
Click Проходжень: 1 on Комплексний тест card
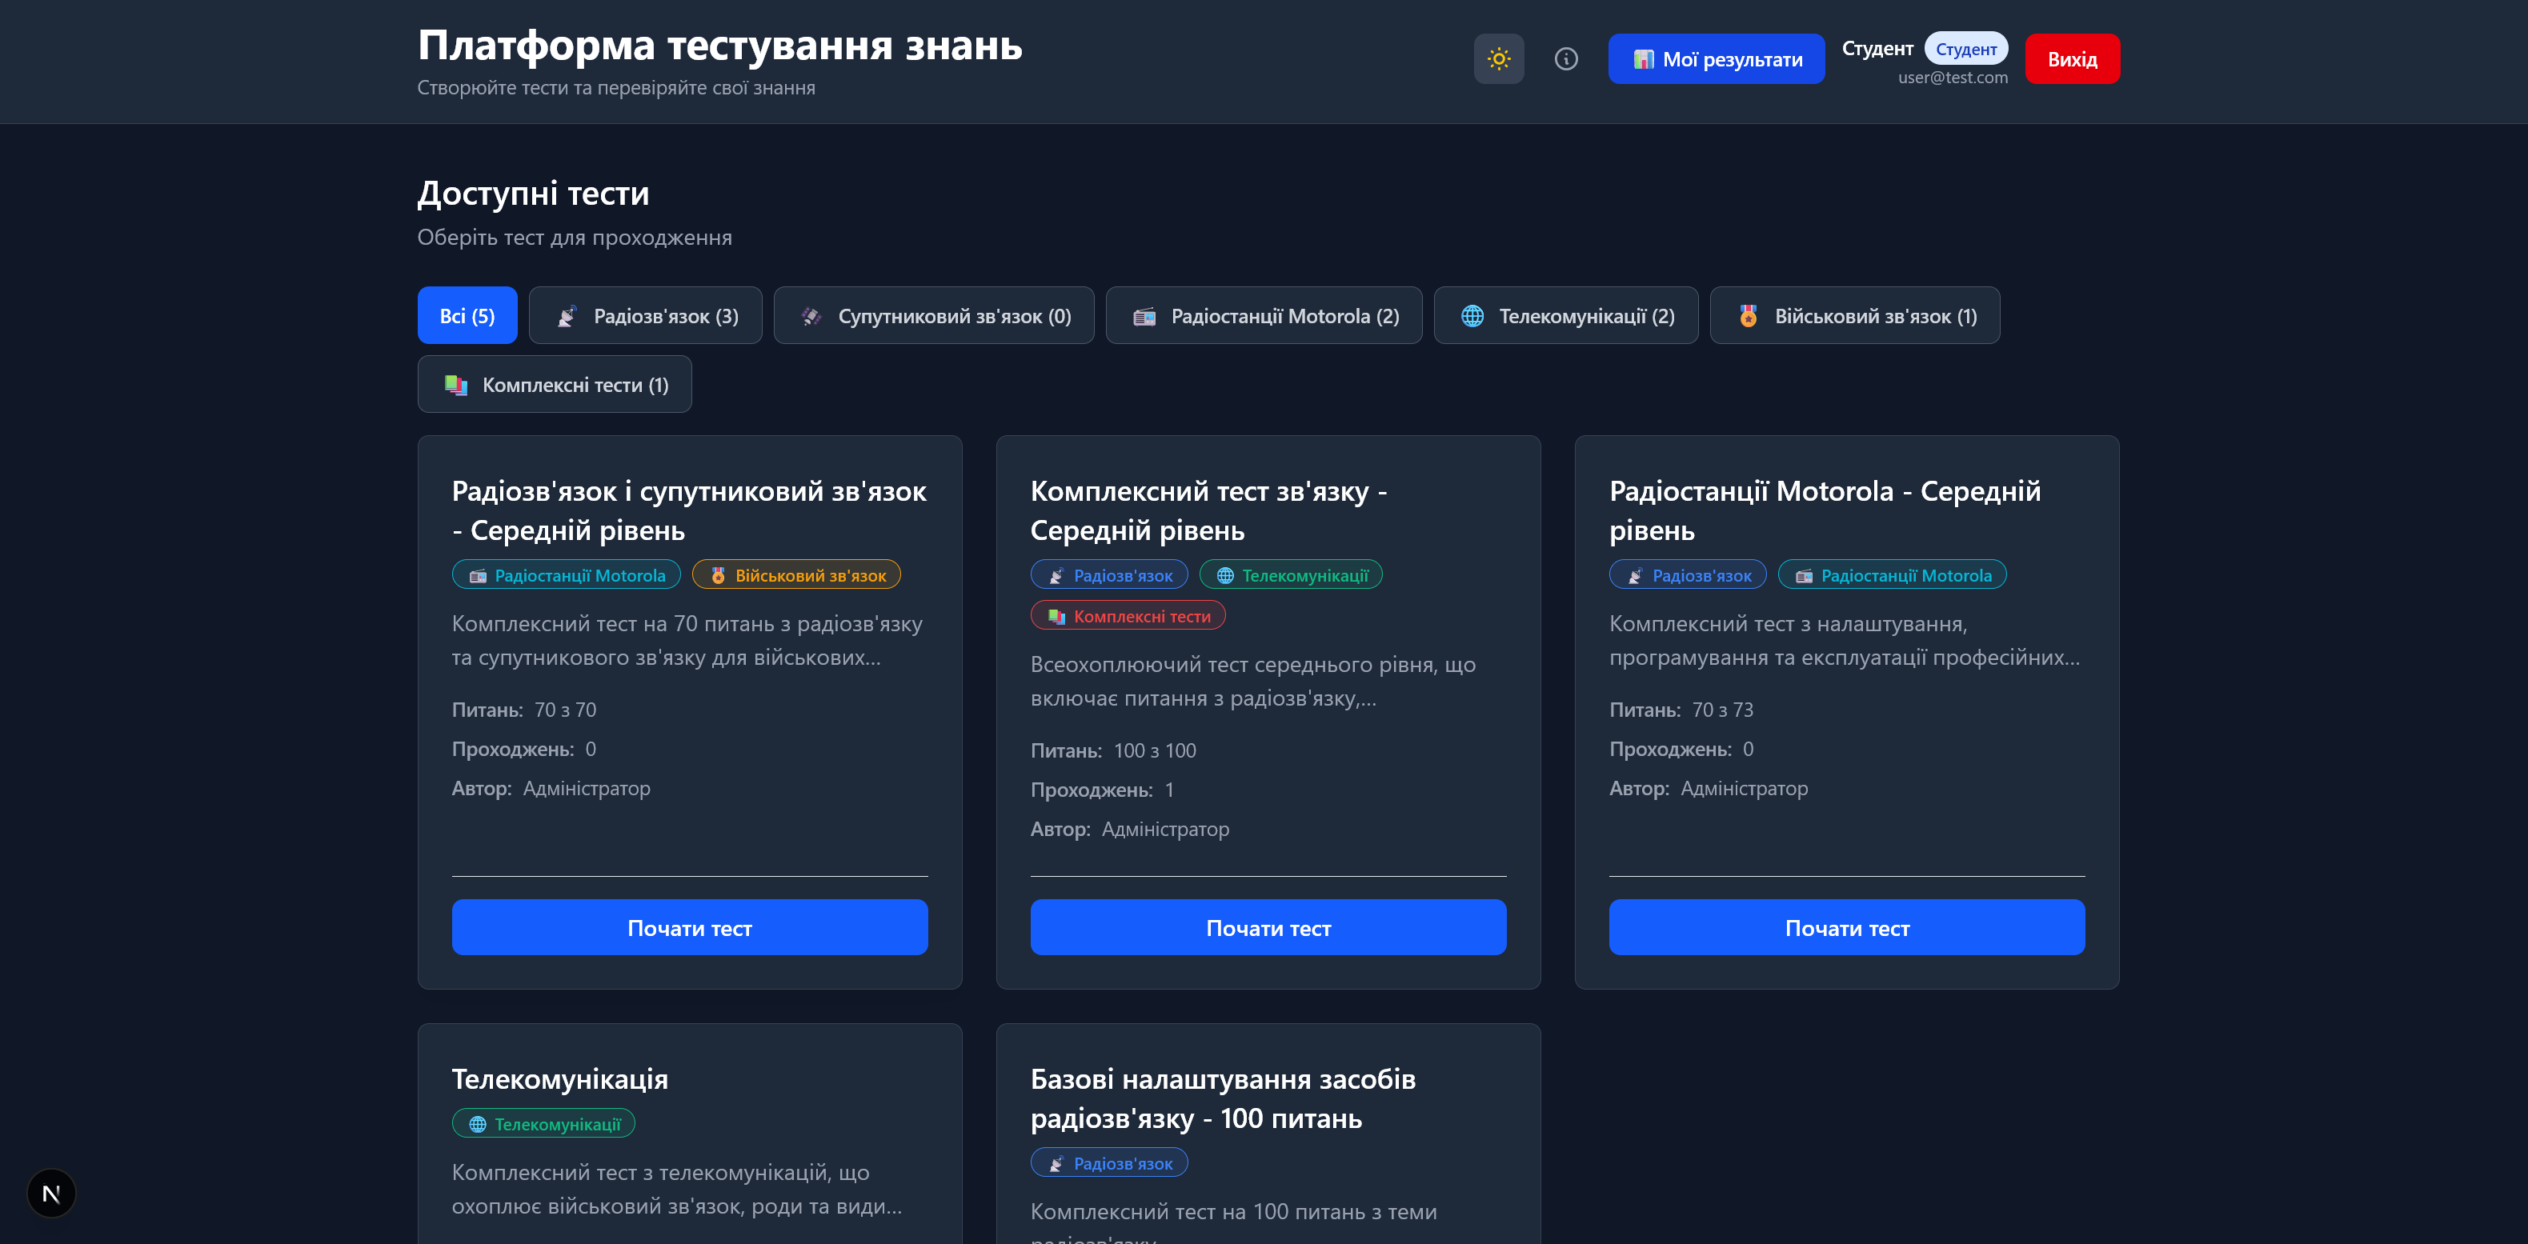click(1102, 790)
